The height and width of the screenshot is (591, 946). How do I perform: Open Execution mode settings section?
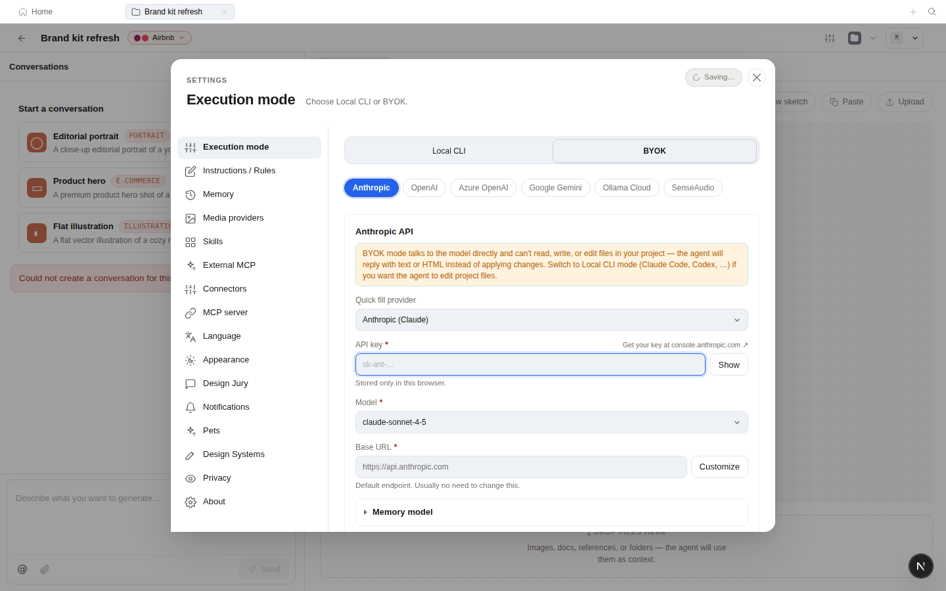249,147
